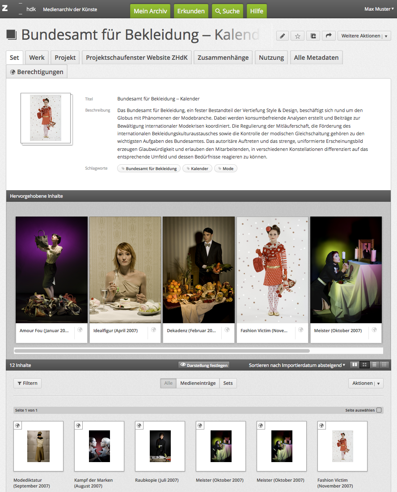Mark set as favorite with star icon

297,36
